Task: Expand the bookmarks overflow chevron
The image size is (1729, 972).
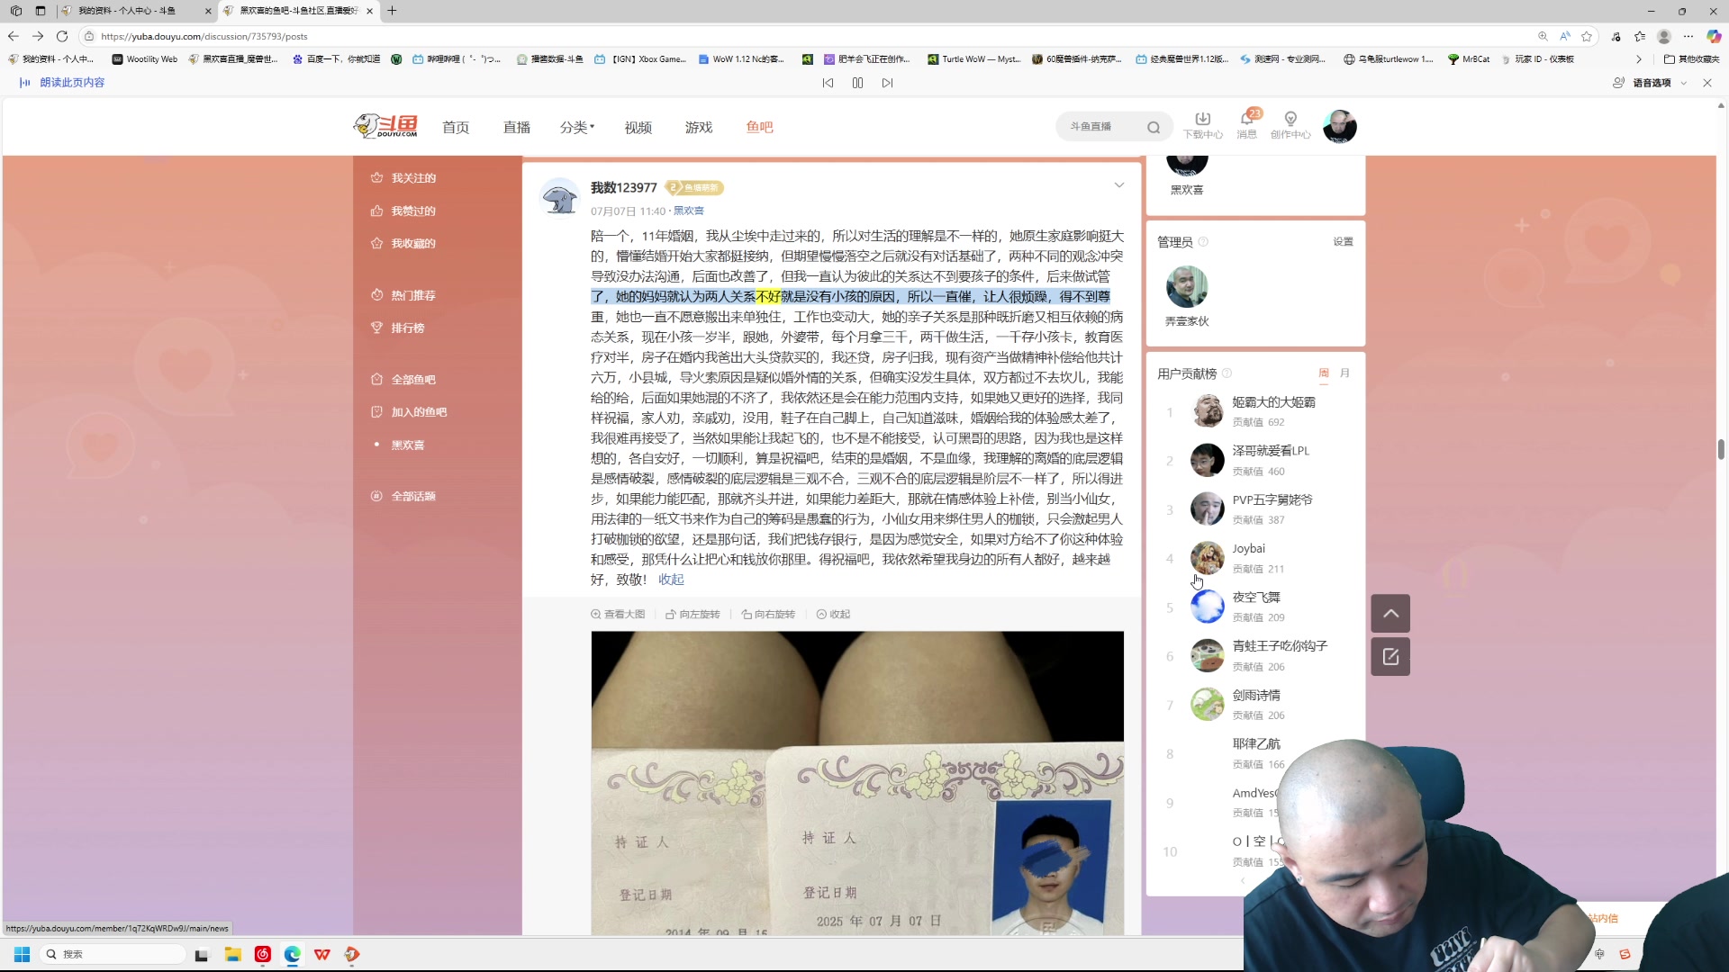Action: click(x=1639, y=59)
